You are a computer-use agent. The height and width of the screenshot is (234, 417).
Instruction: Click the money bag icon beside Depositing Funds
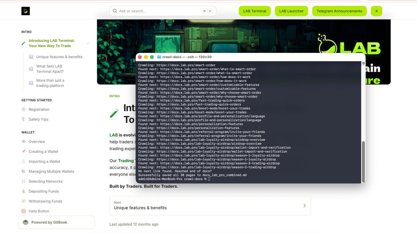click(24, 191)
